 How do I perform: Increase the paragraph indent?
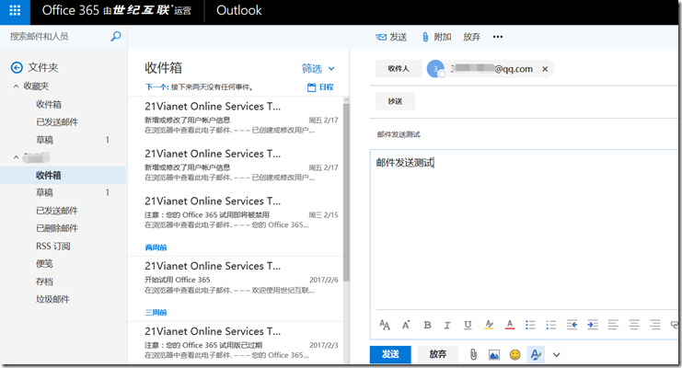pyautogui.click(x=593, y=325)
